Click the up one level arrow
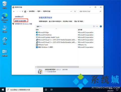Image resolution: width=121 pixels, height=92 pixels. point(22,11)
